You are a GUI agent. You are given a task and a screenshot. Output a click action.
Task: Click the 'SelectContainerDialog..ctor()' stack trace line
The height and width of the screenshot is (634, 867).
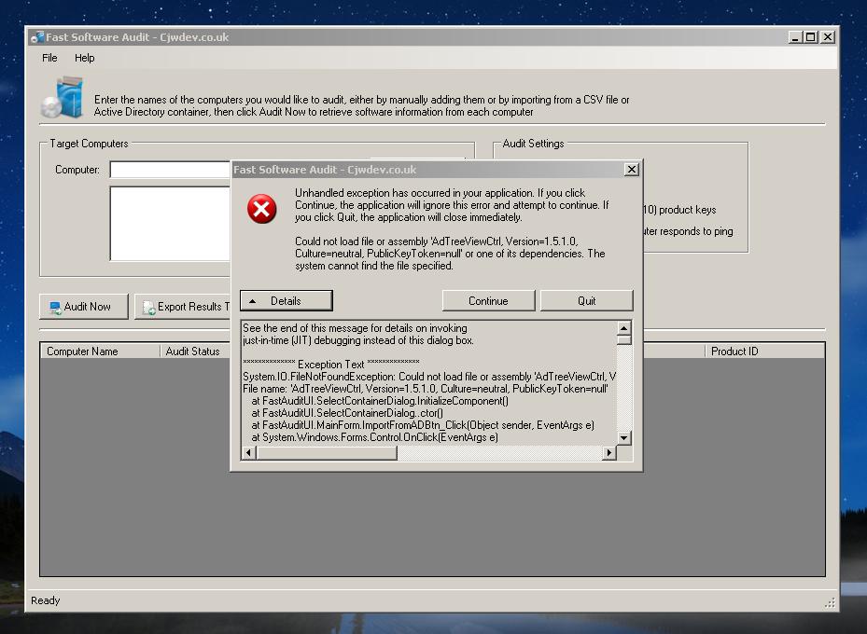(347, 413)
